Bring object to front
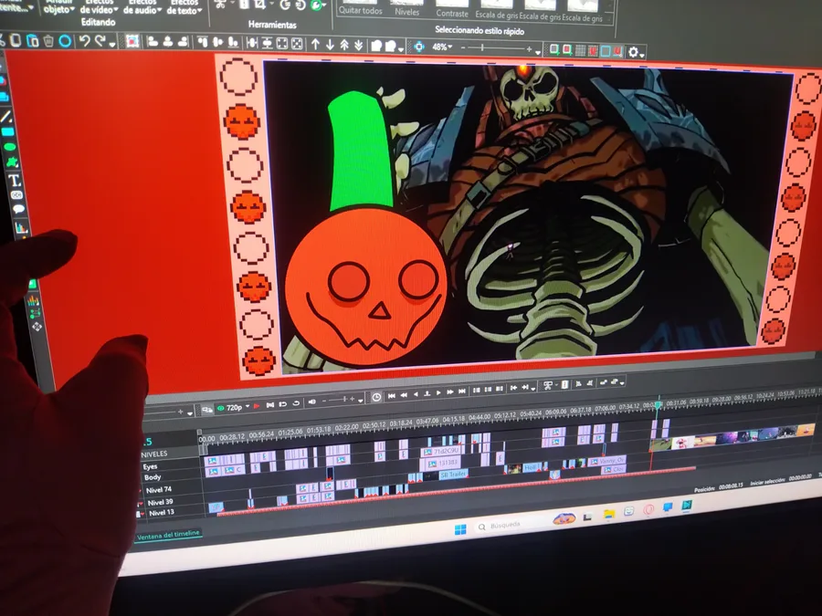The height and width of the screenshot is (616, 822). pyautogui.click(x=344, y=45)
